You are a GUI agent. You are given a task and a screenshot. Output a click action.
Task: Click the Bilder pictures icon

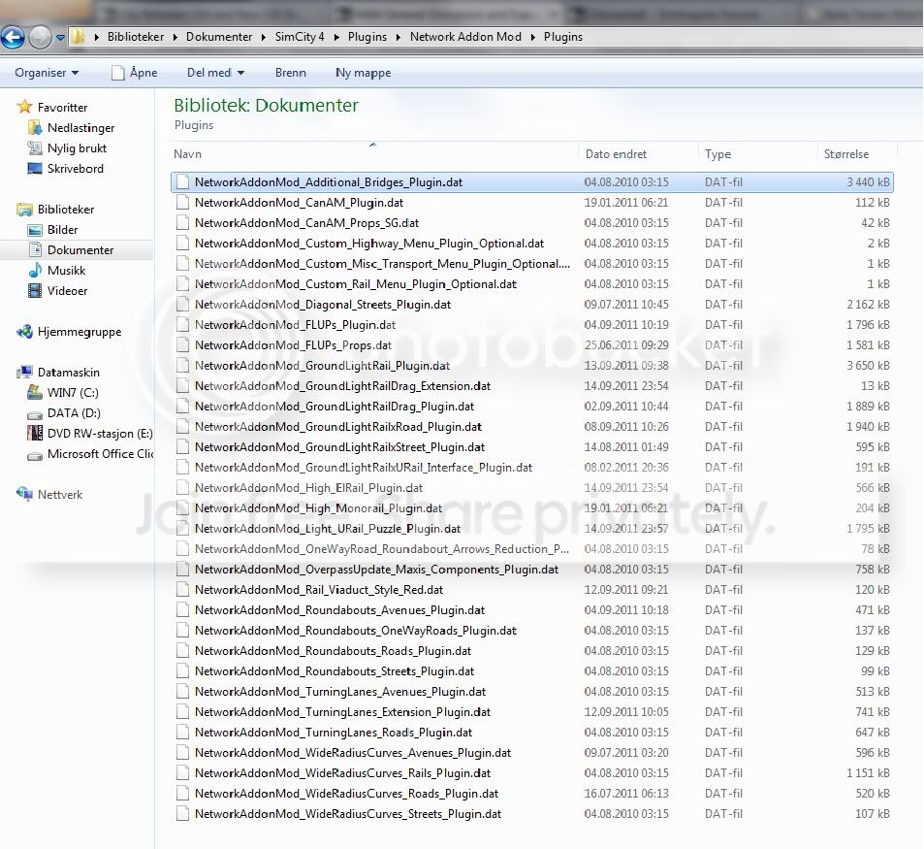click(x=35, y=230)
